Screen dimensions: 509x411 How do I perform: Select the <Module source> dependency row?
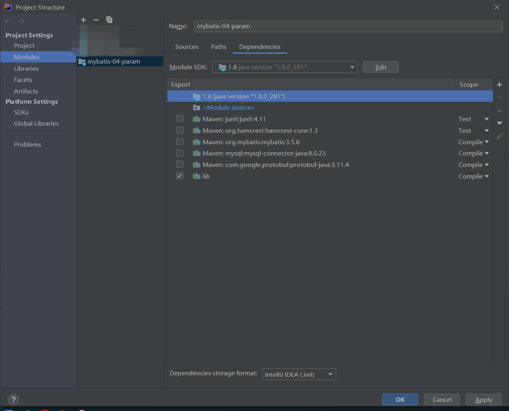[330, 108]
